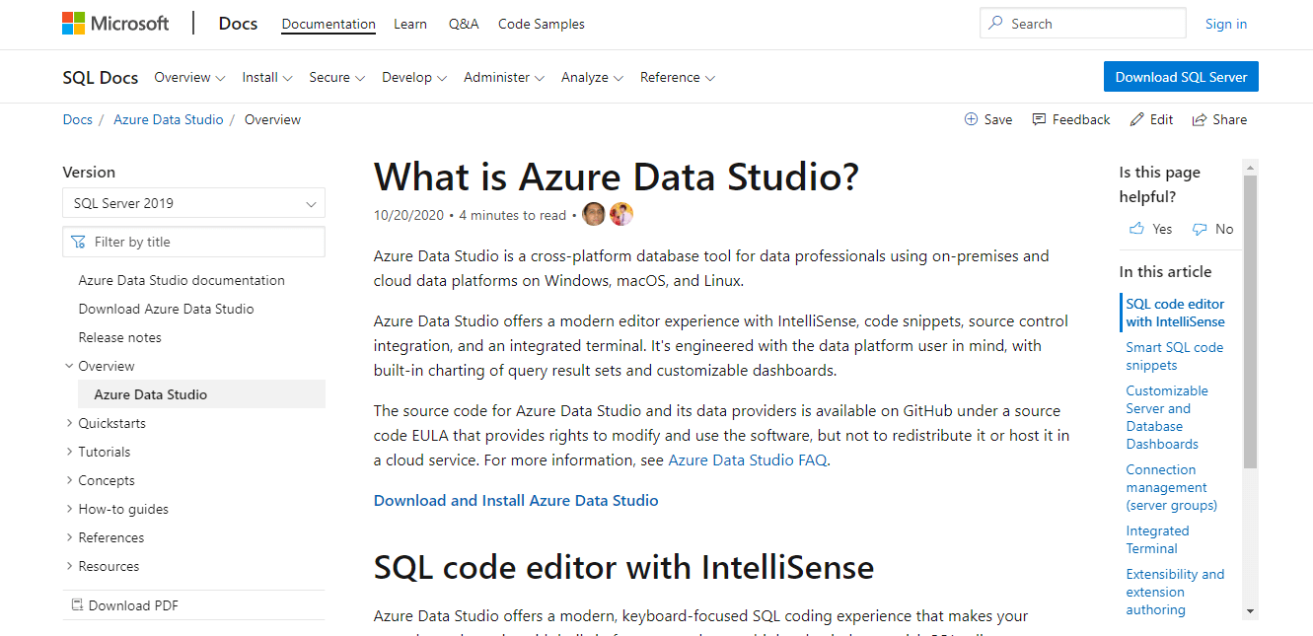Expand the Concepts tree node
The height and width of the screenshot is (636, 1313).
pyautogui.click(x=69, y=480)
